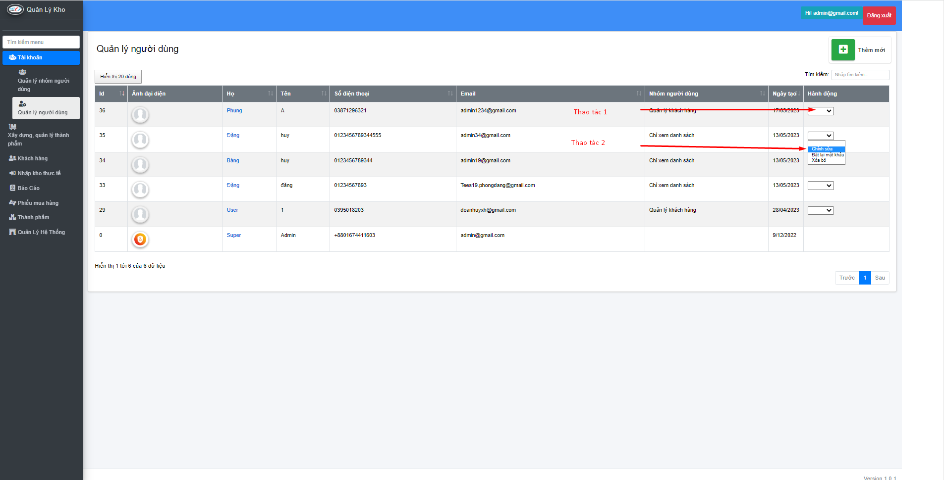Click the Xây dựng, quản lý thành phẩm icon
The image size is (944, 480).
[12, 127]
